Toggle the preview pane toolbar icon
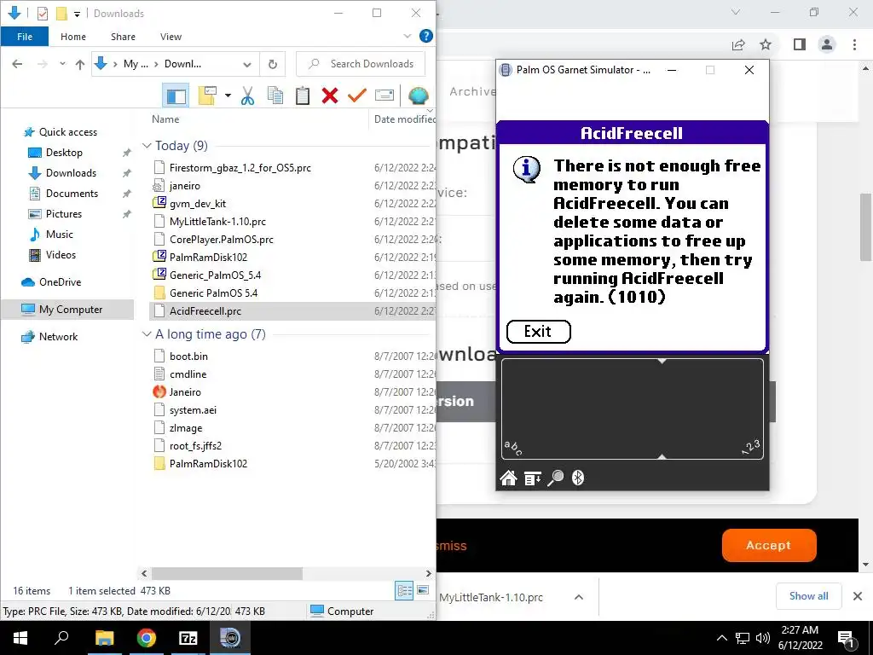Viewport: 873px width, 655px height. 176,96
